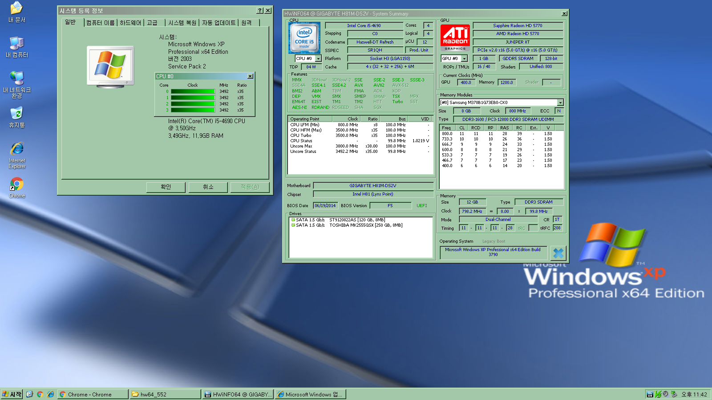
Task: Open the 휴지통 recycle bin icon
Action: [17, 117]
